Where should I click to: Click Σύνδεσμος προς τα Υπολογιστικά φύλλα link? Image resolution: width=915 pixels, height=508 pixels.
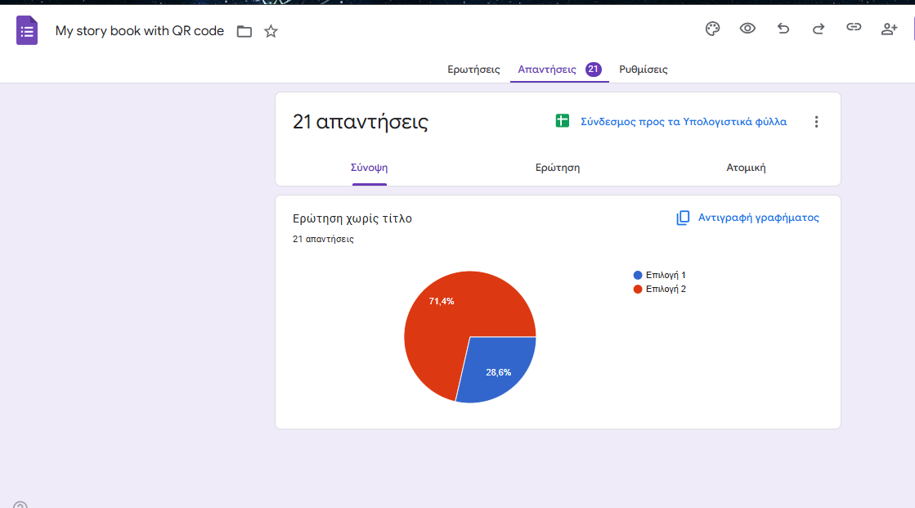tap(684, 122)
